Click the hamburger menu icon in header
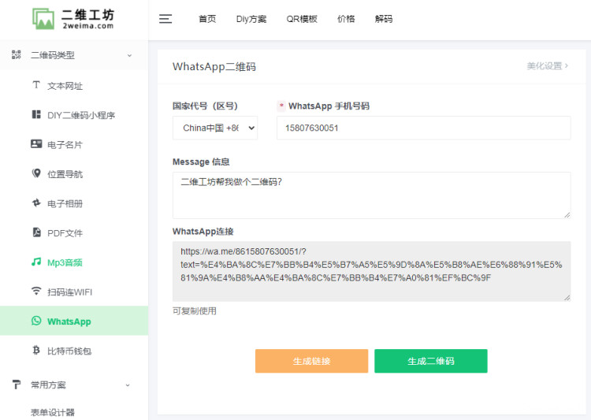591x420 pixels. [165, 19]
